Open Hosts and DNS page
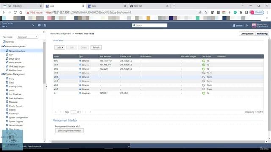Image resolution: width=271 pixels, height=152 pixels. click(16, 62)
